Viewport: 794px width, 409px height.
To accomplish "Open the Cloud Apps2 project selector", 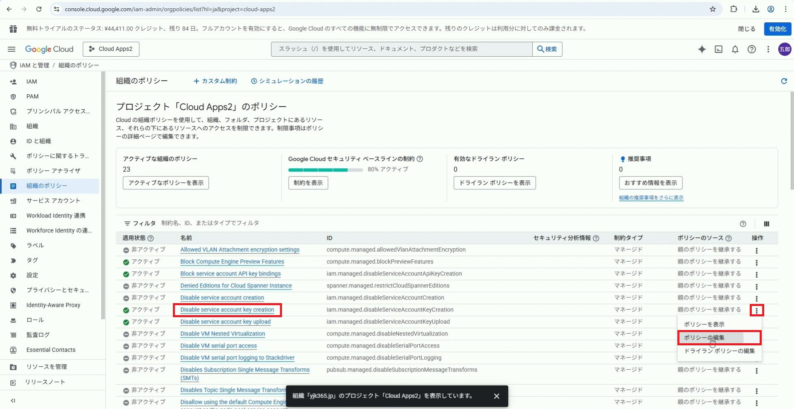I will pyautogui.click(x=111, y=49).
